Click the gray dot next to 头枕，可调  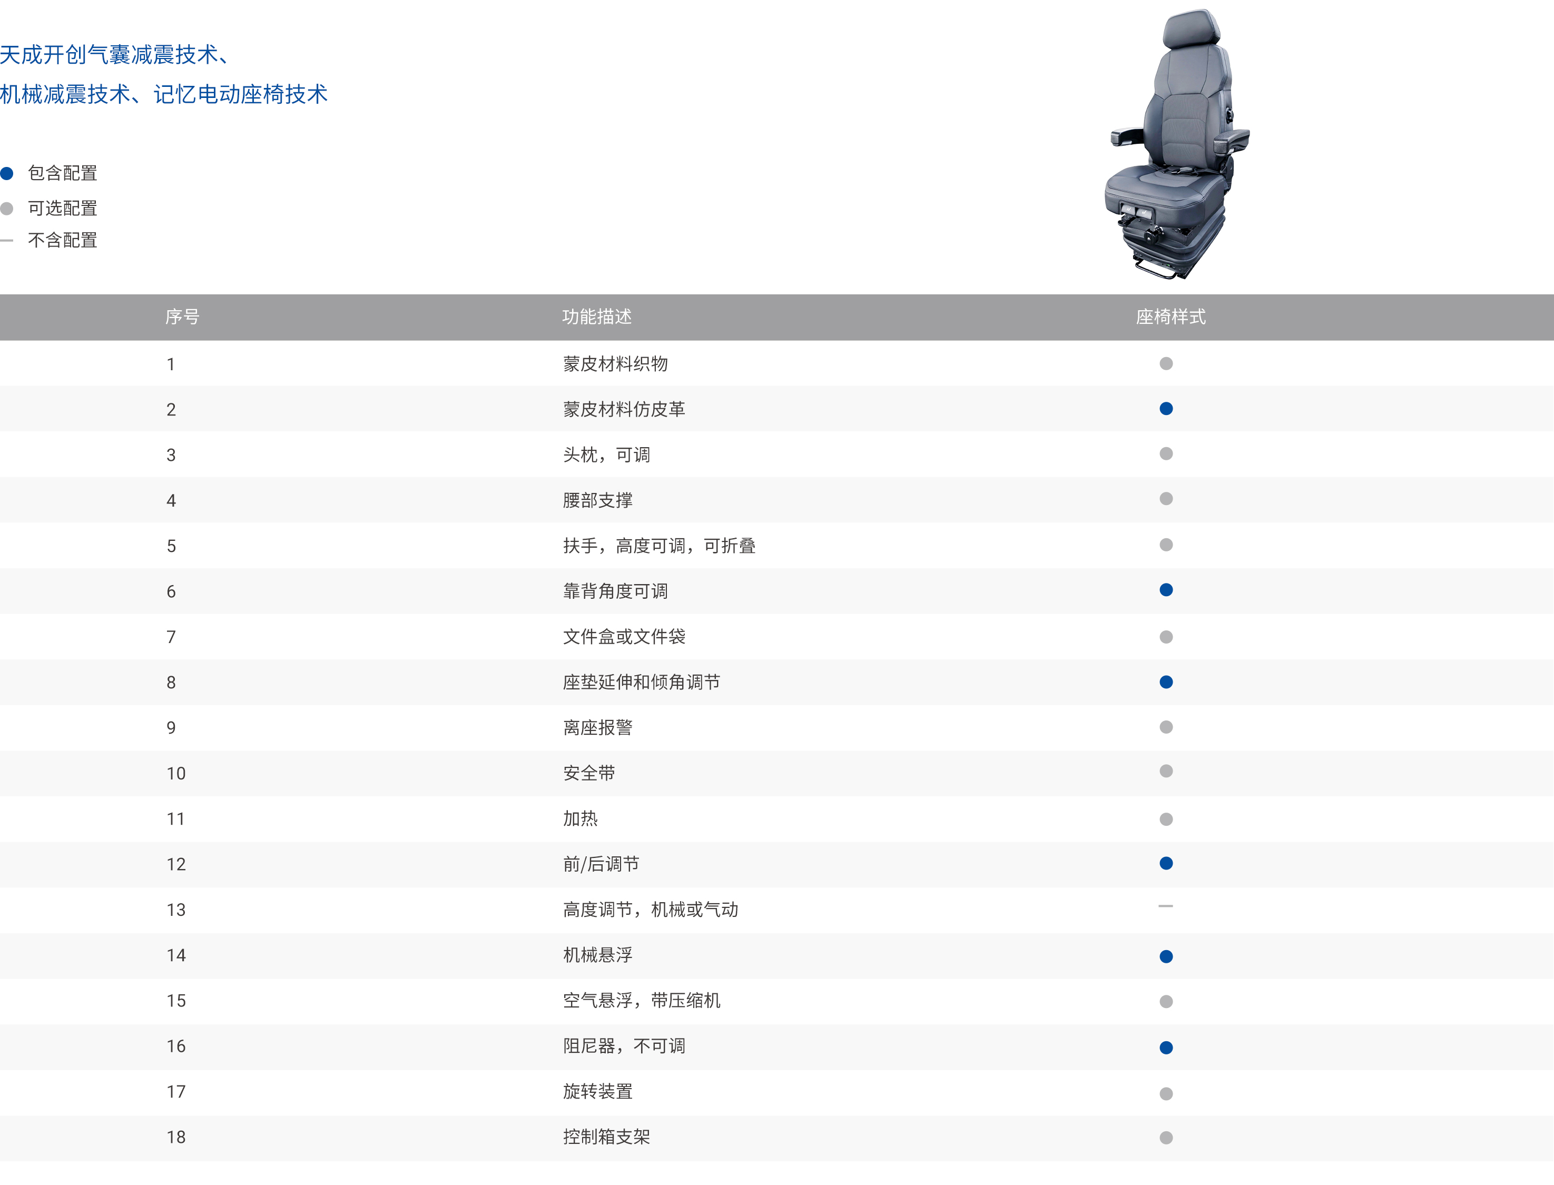1167,454
